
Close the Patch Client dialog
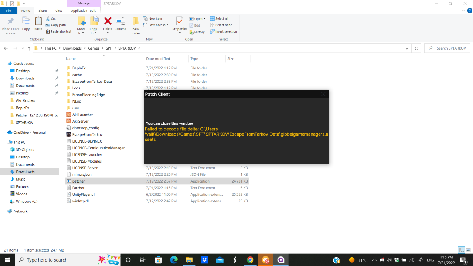pos(323,94)
